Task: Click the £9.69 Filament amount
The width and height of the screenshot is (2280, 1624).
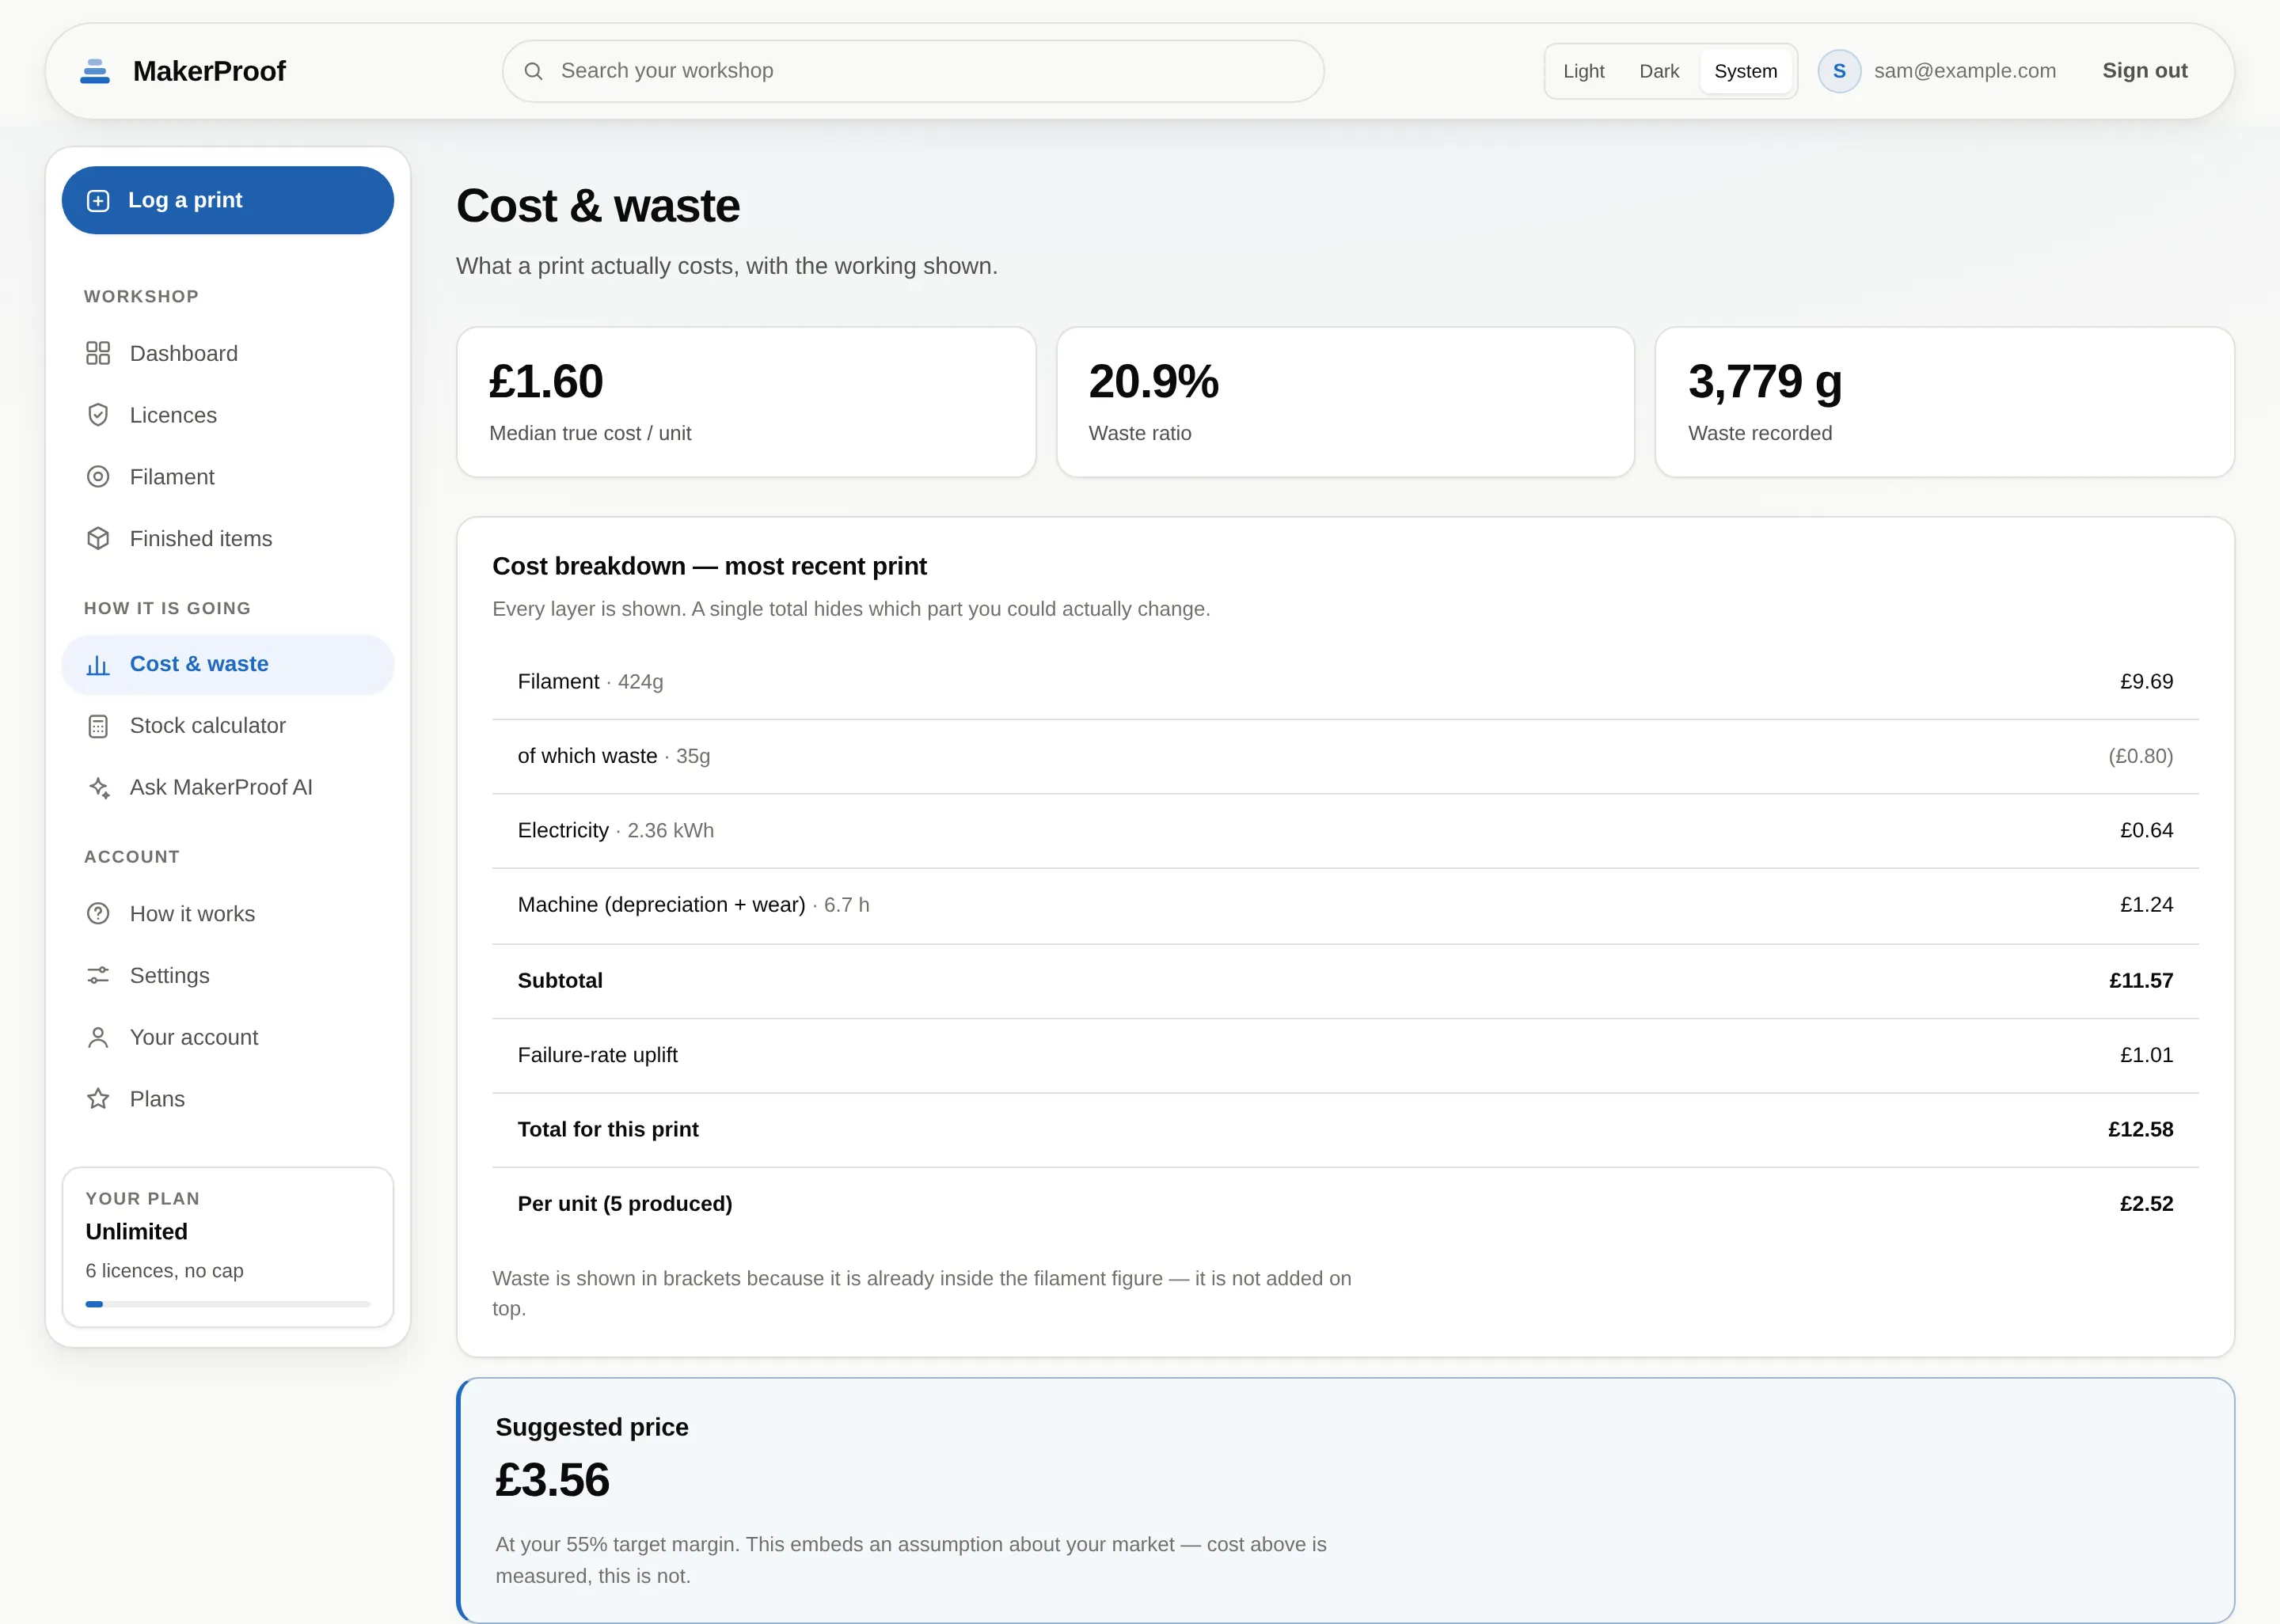Action: (x=2146, y=682)
